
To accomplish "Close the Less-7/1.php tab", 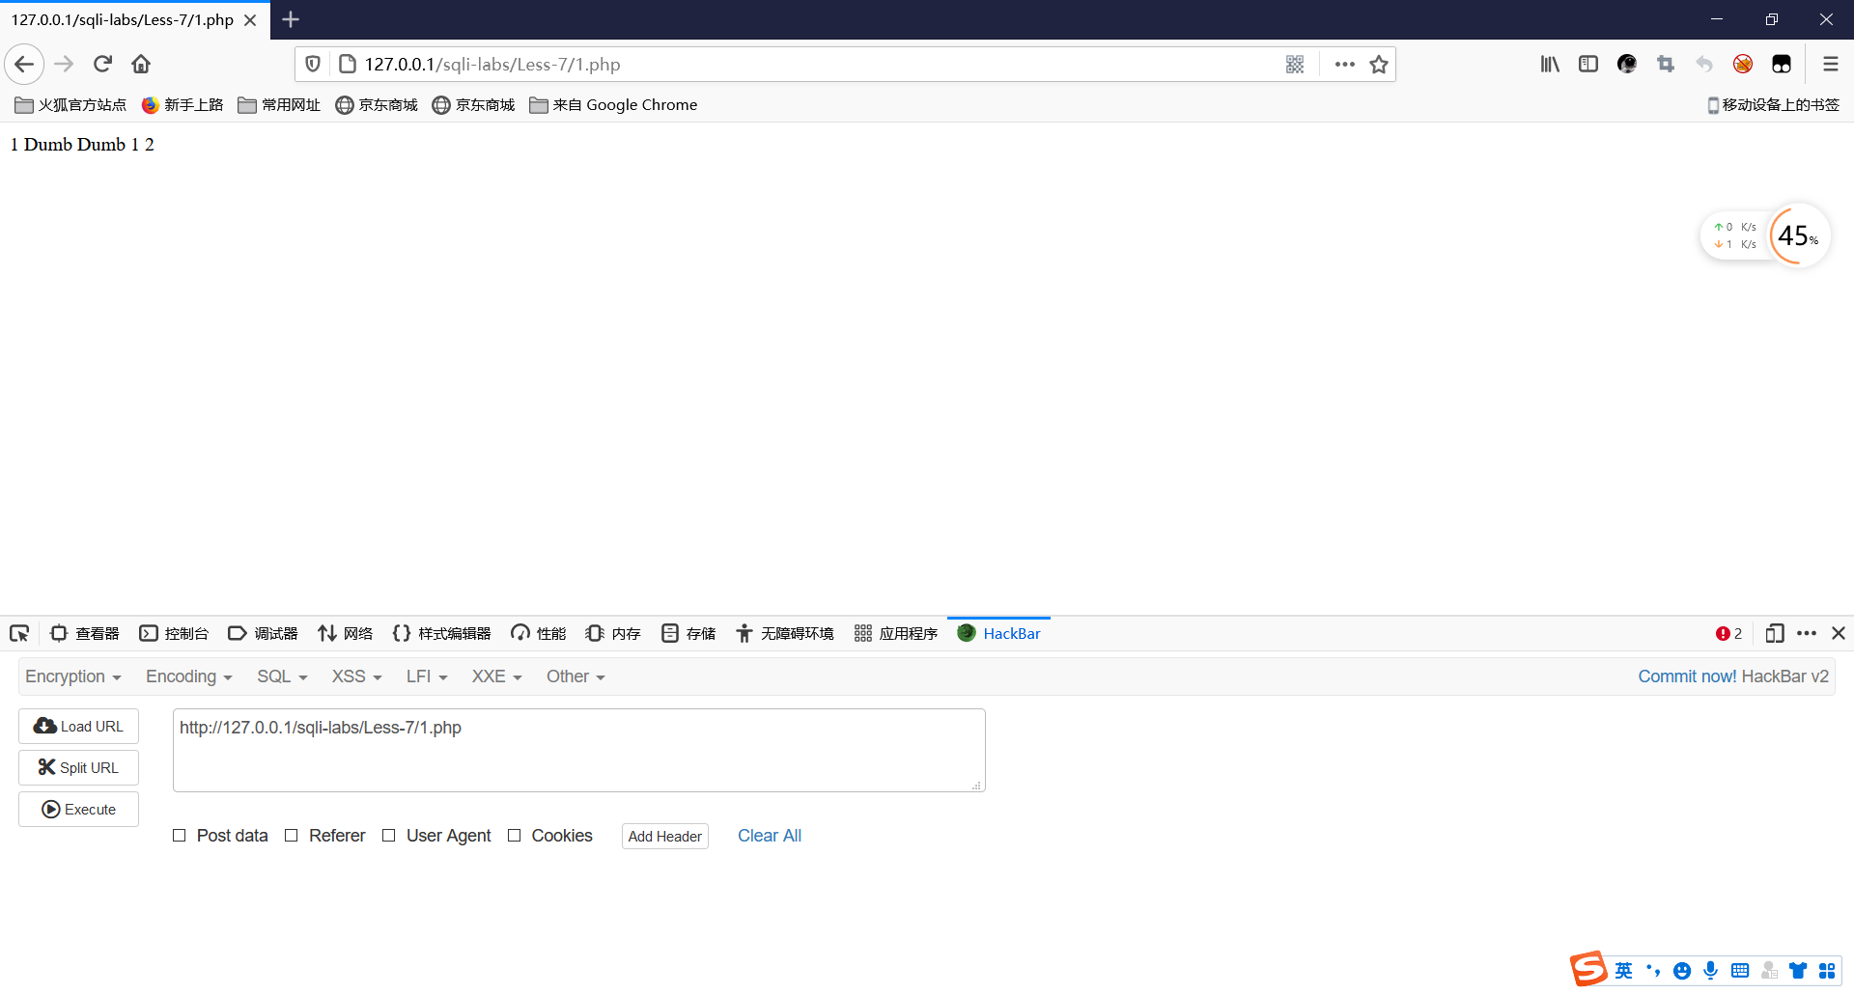I will click(x=250, y=20).
